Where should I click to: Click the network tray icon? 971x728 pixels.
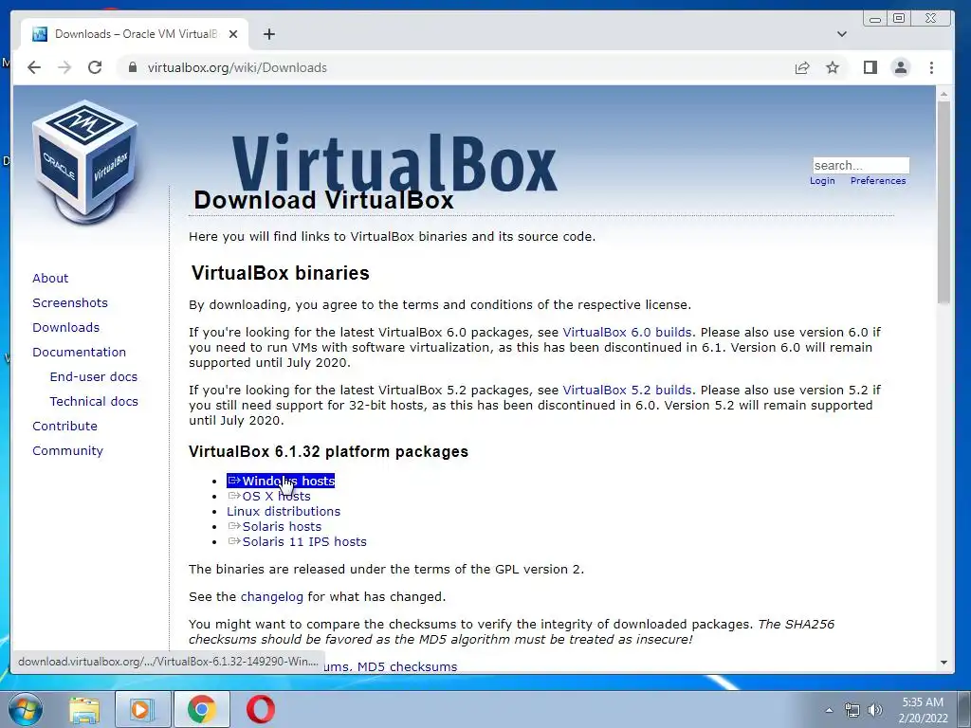tap(852, 710)
